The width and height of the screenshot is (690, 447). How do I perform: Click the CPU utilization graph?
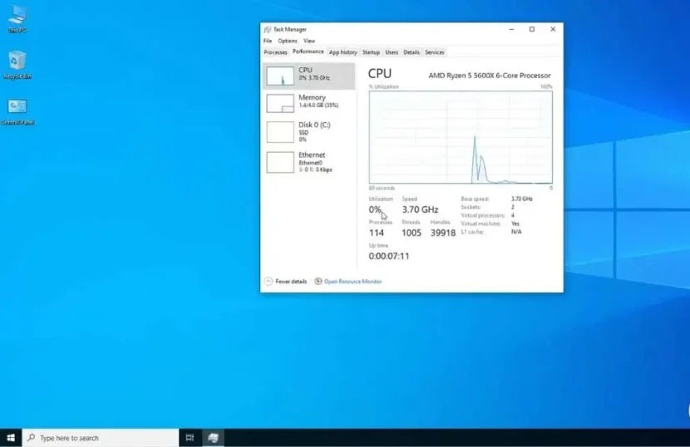pos(461,137)
